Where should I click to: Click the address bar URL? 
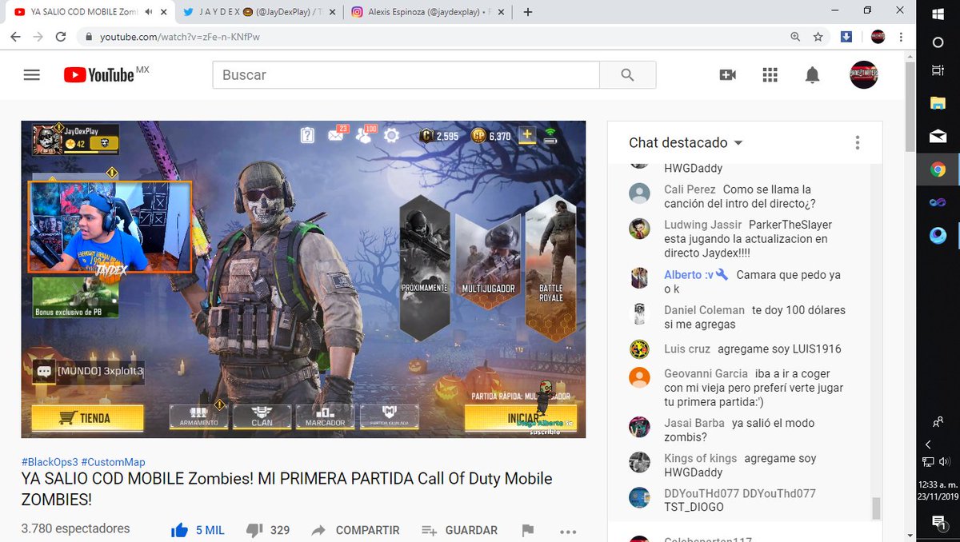click(180, 37)
